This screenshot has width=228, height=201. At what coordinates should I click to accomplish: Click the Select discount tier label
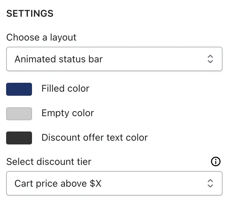49,161
